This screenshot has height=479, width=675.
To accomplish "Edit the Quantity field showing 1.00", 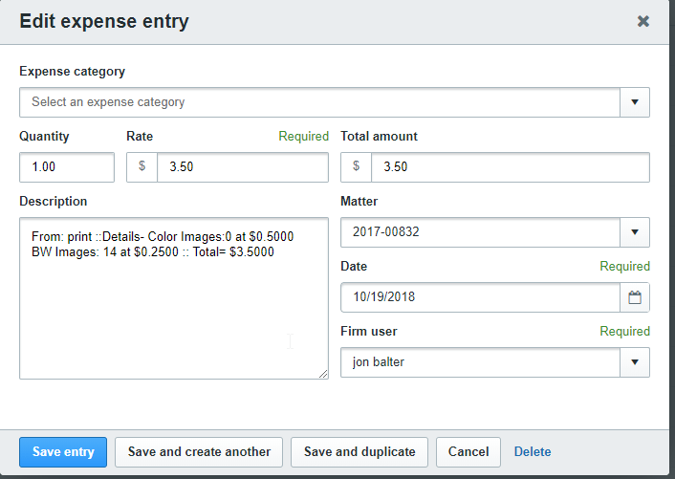I will pos(67,167).
